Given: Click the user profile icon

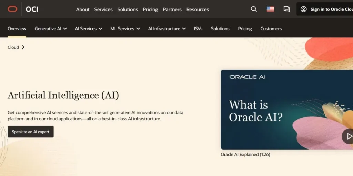Looking at the screenshot, I should tap(303, 9).
